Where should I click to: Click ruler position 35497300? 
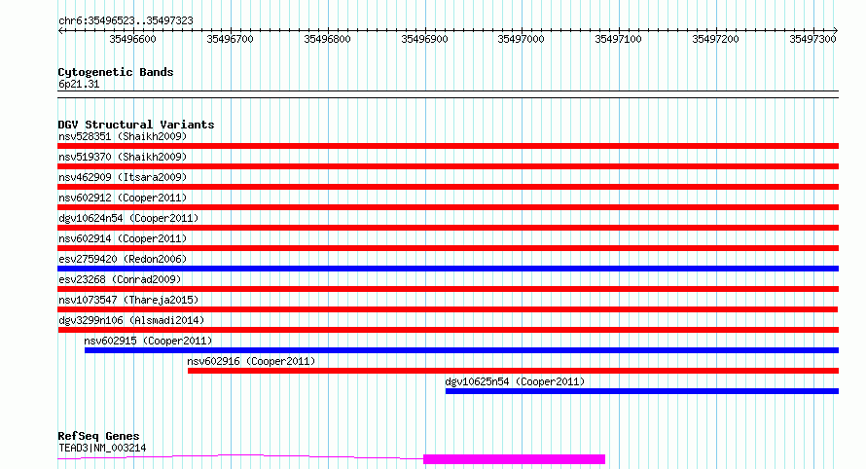point(812,39)
